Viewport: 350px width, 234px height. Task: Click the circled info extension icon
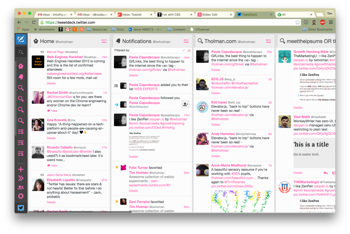(x=306, y=22)
